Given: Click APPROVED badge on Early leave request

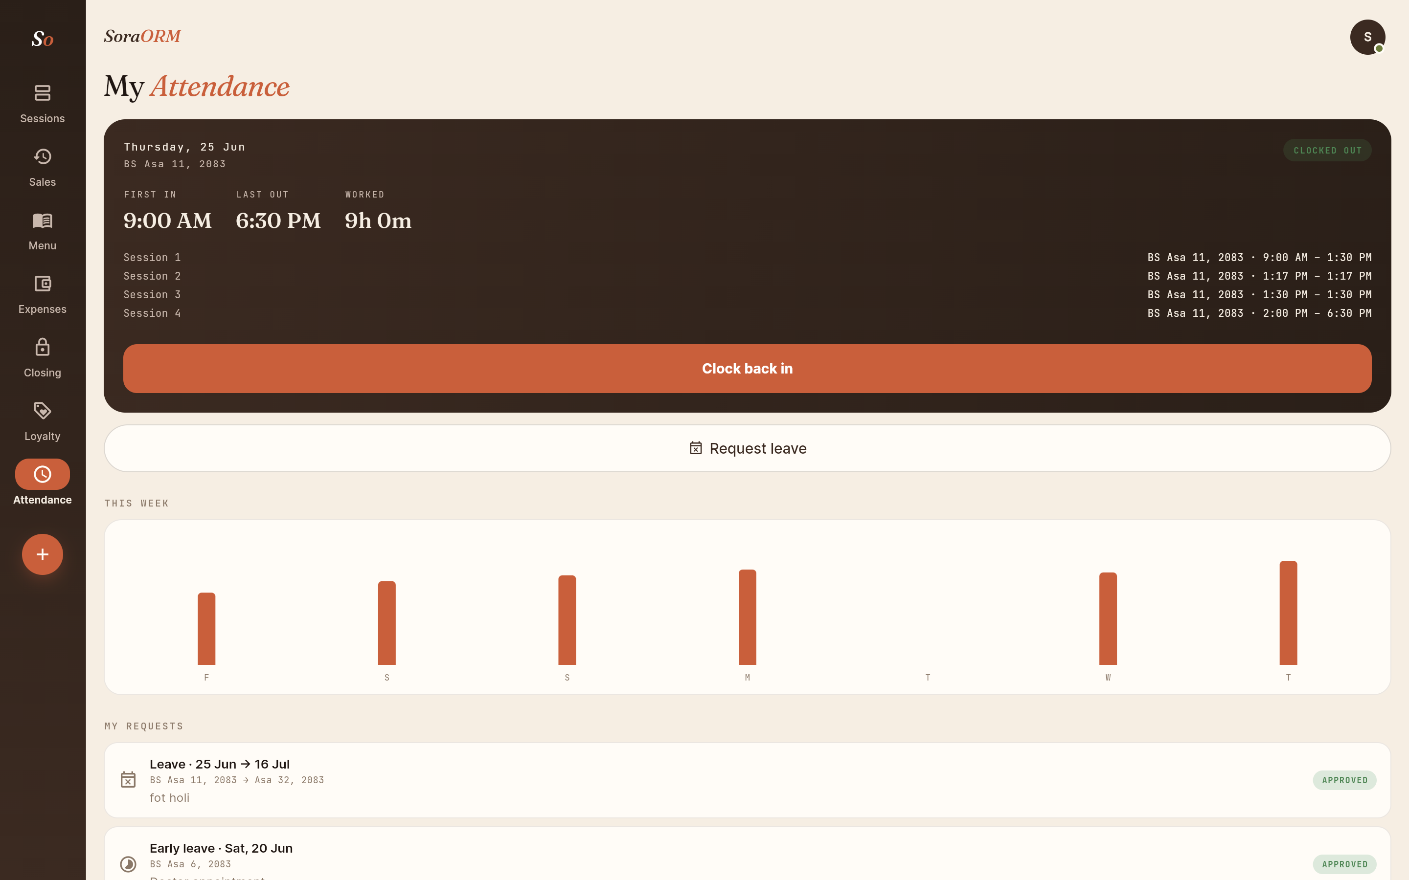Looking at the screenshot, I should coord(1344,864).
